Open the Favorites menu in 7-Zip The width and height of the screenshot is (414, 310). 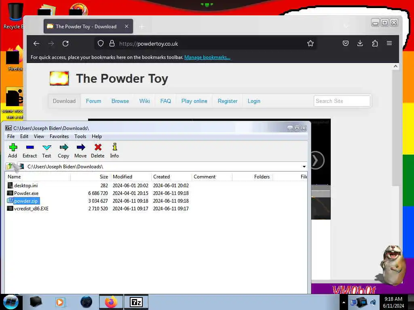pyautogui.click(x=59, y=136)
